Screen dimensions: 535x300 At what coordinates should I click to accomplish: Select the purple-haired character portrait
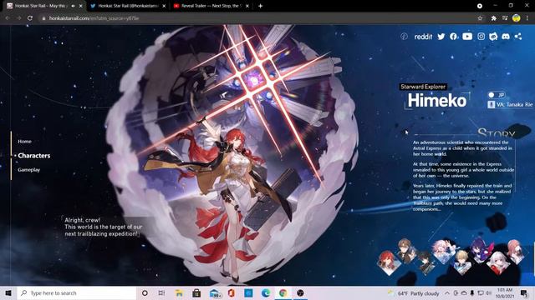point(481,251)
